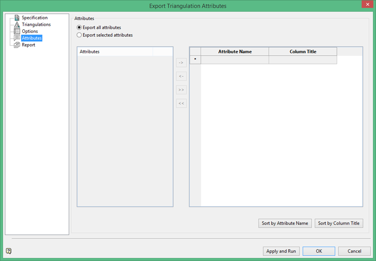
Task: Click the Report documents icon
Action: pos(17,45)
